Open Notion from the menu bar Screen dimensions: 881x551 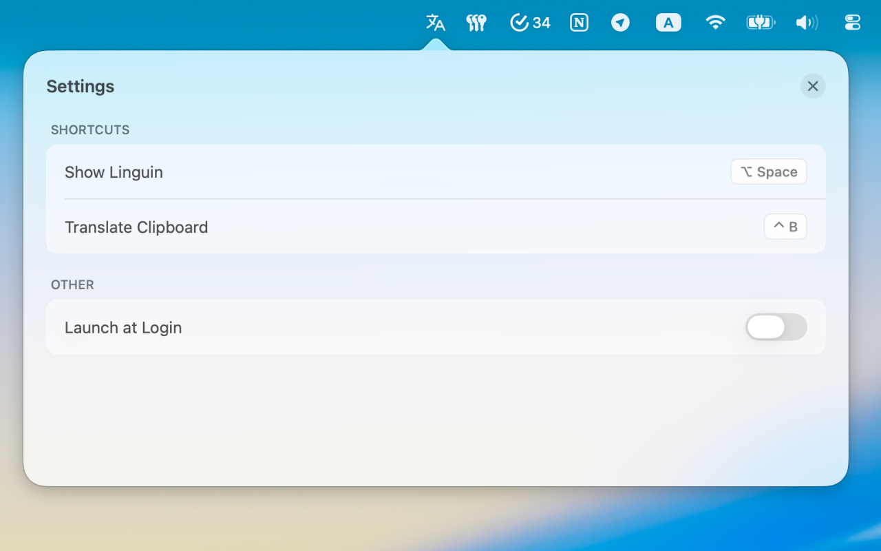coord(579,22)
